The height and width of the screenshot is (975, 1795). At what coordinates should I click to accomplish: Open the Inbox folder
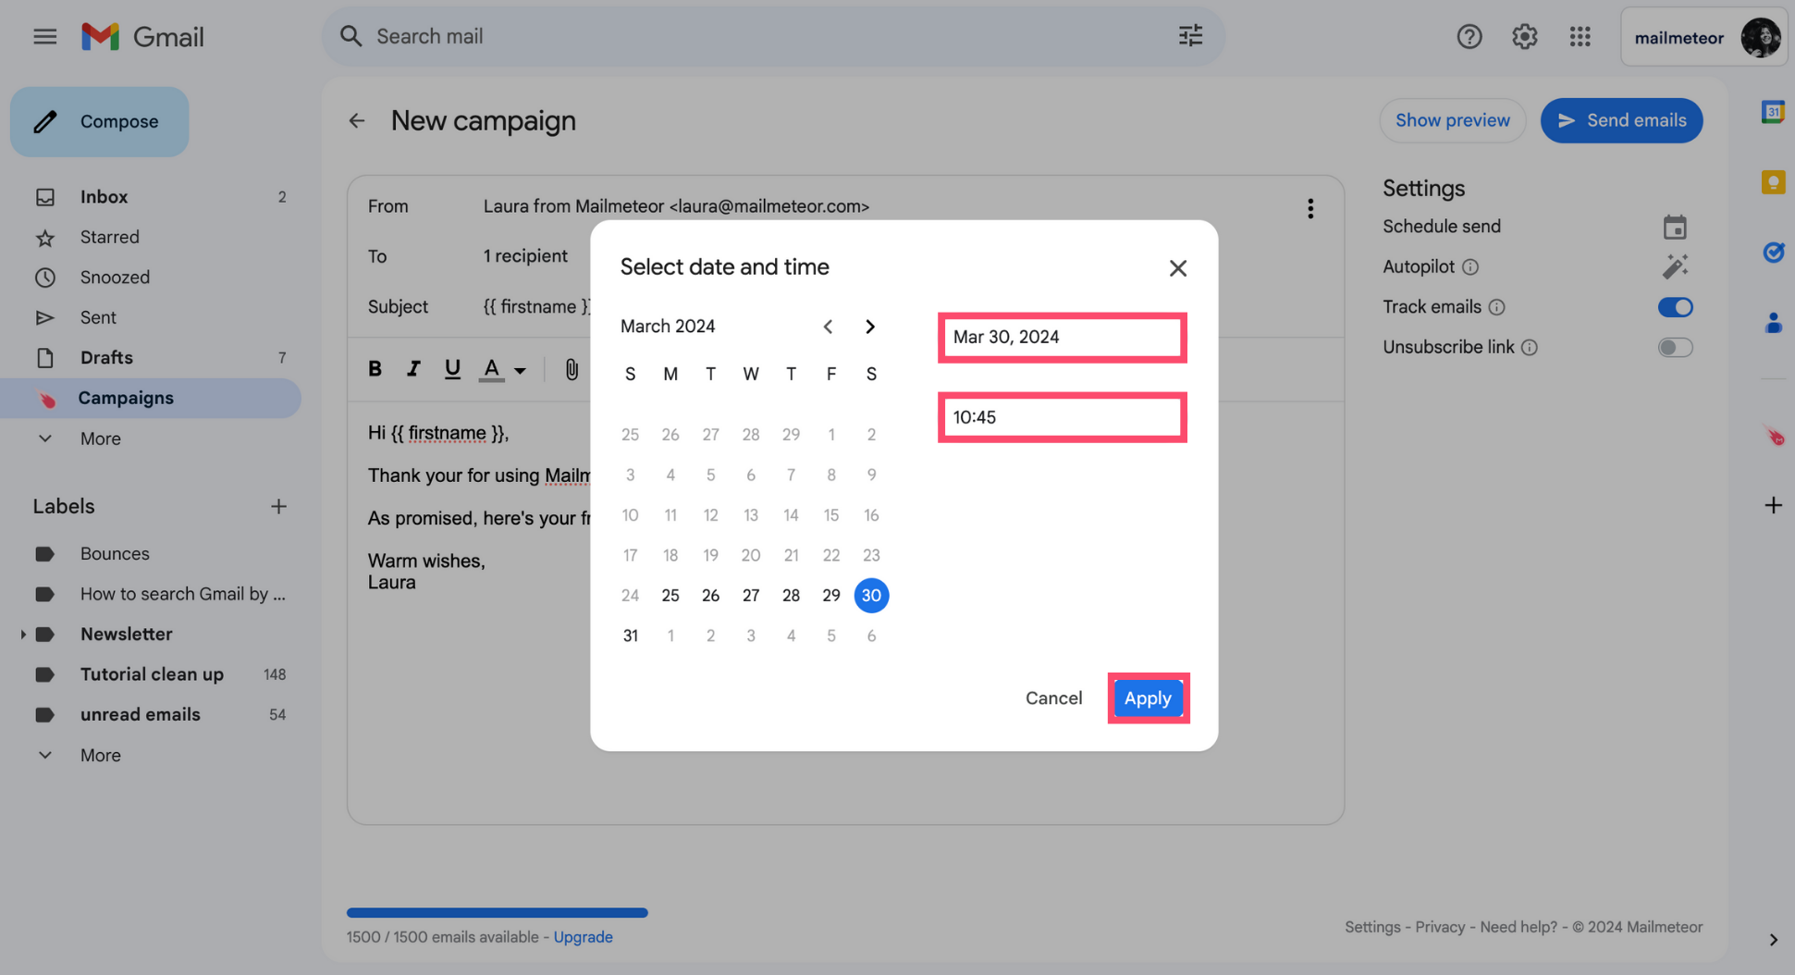[x=153, y=197]
